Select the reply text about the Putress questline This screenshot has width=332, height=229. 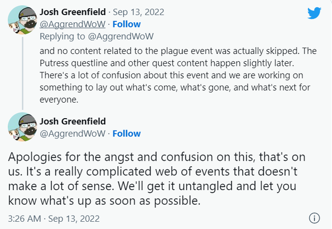(x=178, y=75)
